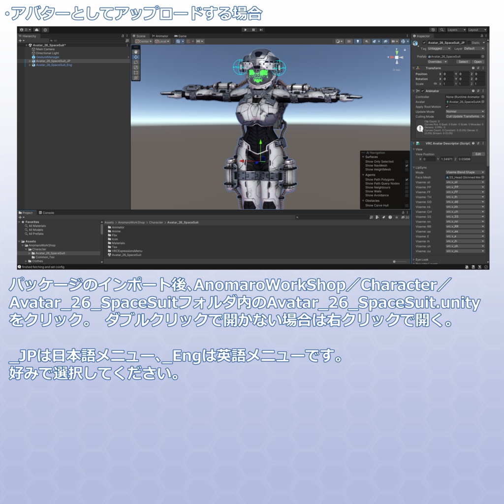The width and height of the screenshot is (504, 504).
Task: Click the Transform component help icon
Action: [473, 68]
